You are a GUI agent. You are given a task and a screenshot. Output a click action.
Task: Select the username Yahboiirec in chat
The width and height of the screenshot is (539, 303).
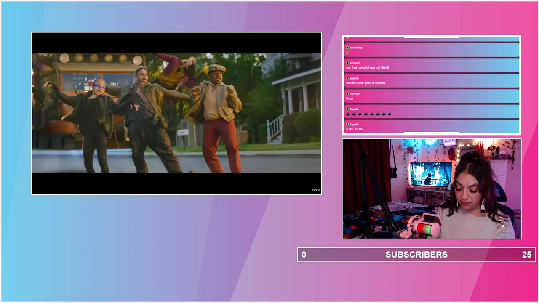coord(356,48)
